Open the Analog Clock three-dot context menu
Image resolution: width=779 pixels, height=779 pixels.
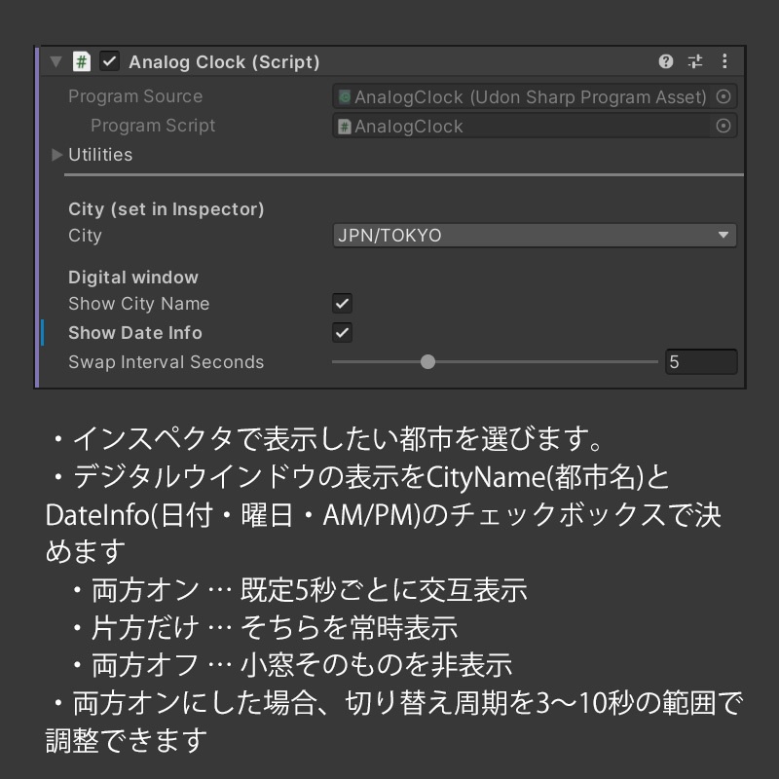[x=724, y=61]
